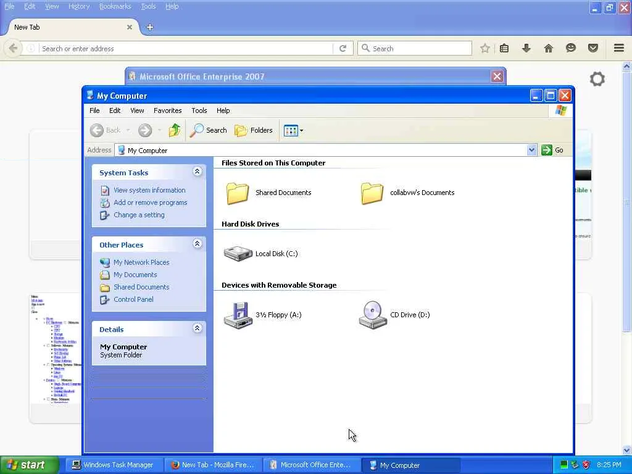The height and width of the screenshot is (474, 632).
Task: Close the New Tab tab
Action: [x=130, y=27]
